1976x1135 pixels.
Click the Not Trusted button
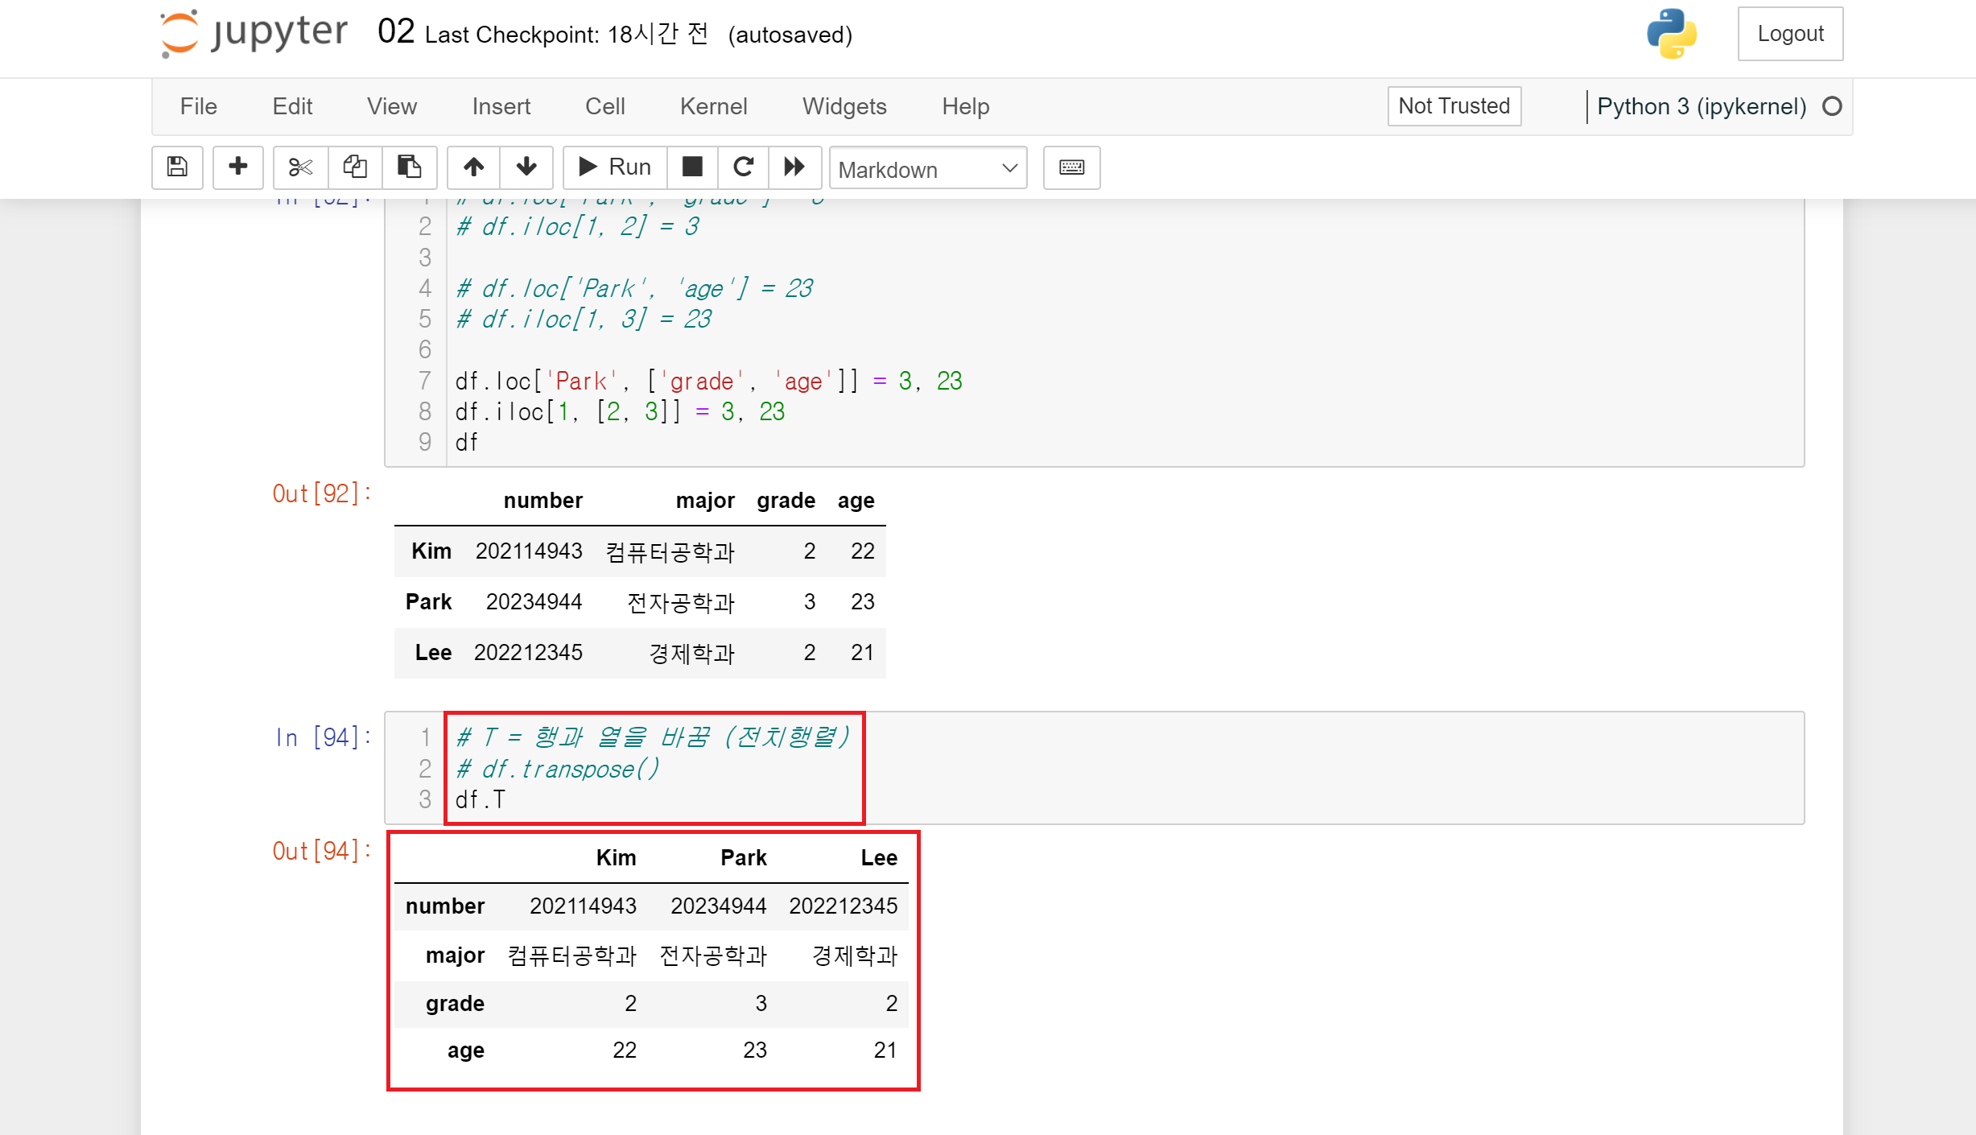click(1454, 106)
